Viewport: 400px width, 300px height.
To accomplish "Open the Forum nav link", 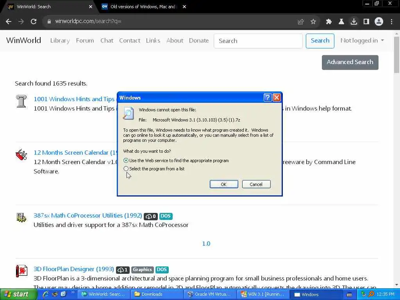I will pos(85,41).
